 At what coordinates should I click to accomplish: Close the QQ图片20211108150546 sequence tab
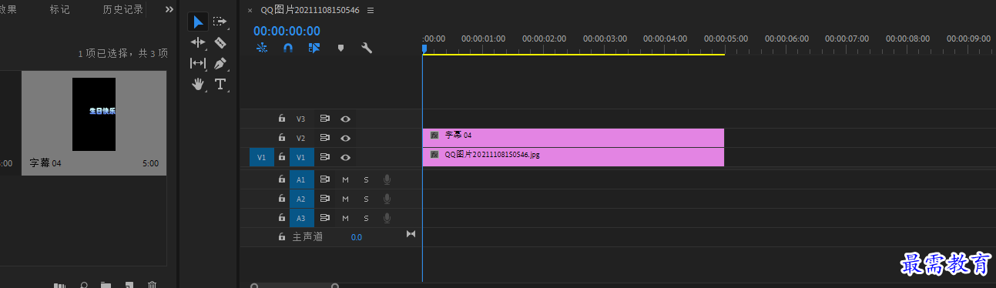pyautogui.click(x=250, y=11)
